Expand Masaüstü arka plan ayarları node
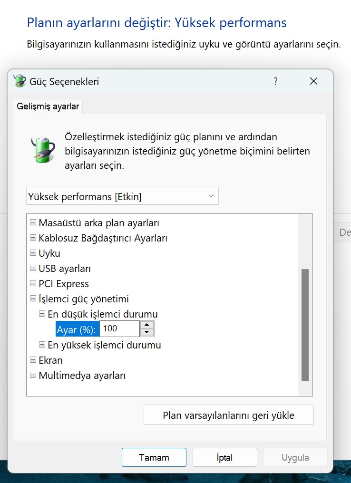The width and height of the screenshot is (351, 483). 33,222
